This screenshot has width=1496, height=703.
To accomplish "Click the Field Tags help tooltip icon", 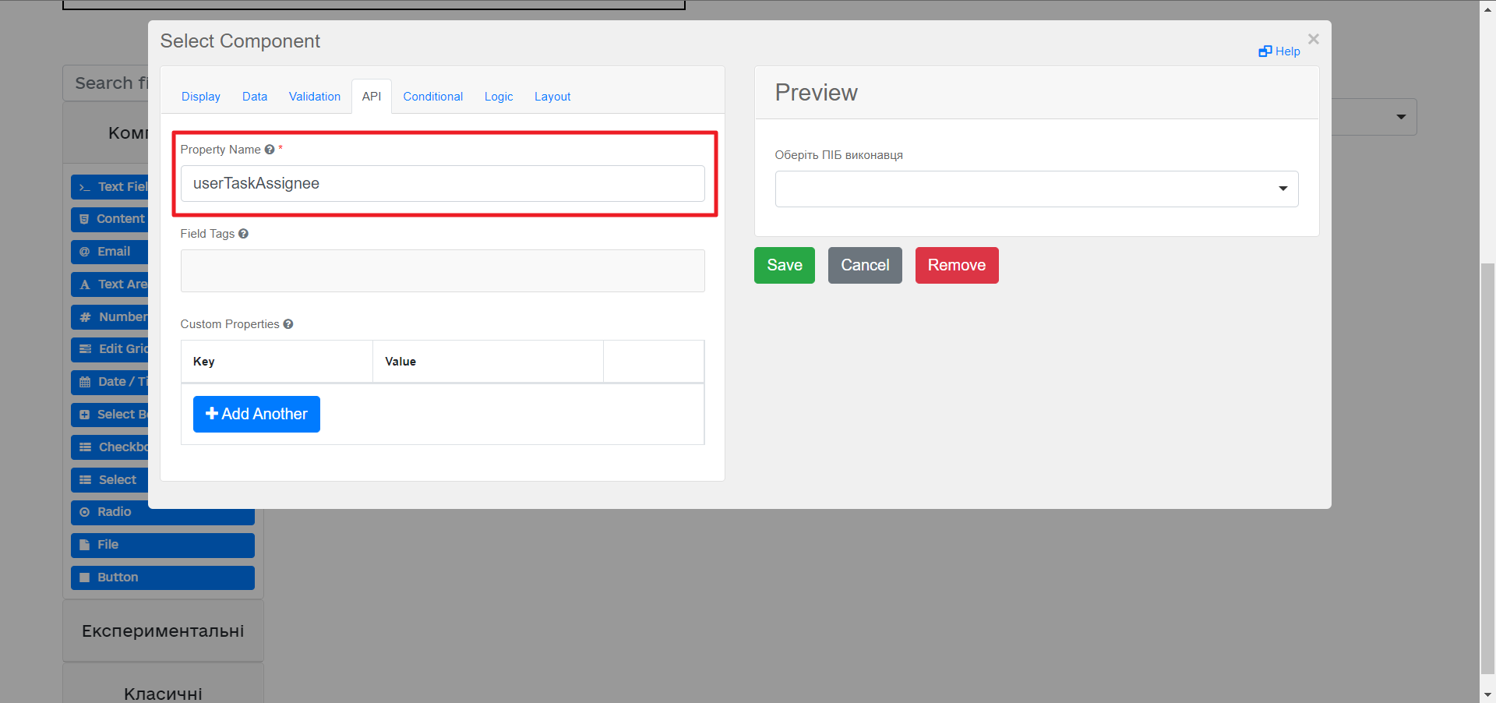I will (243, 234).
